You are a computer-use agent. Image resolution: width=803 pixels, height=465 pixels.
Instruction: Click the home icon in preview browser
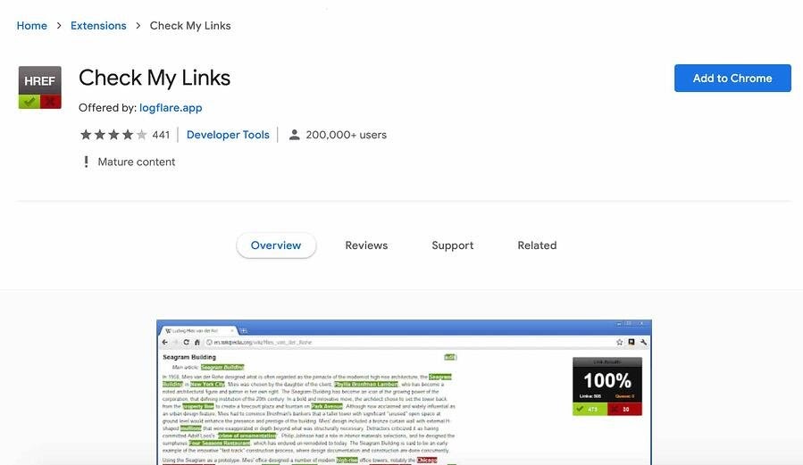tap(197, 342)
